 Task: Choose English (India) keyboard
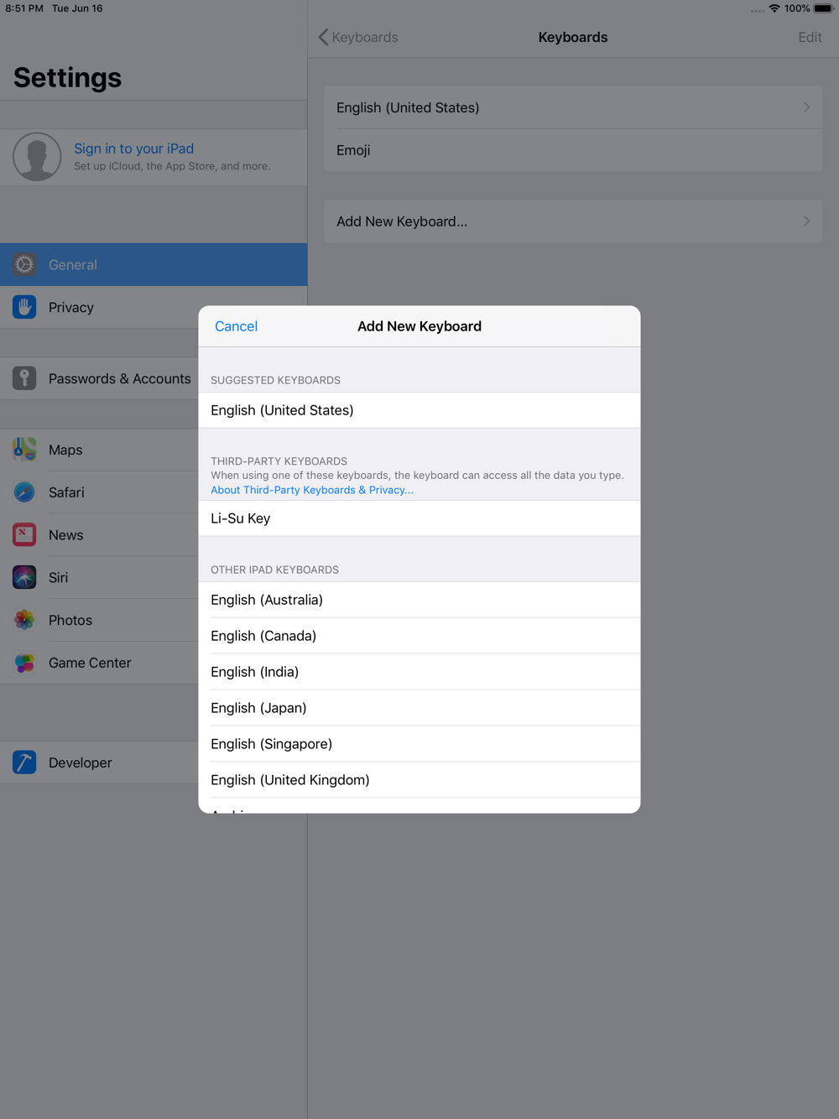point(419,672)
